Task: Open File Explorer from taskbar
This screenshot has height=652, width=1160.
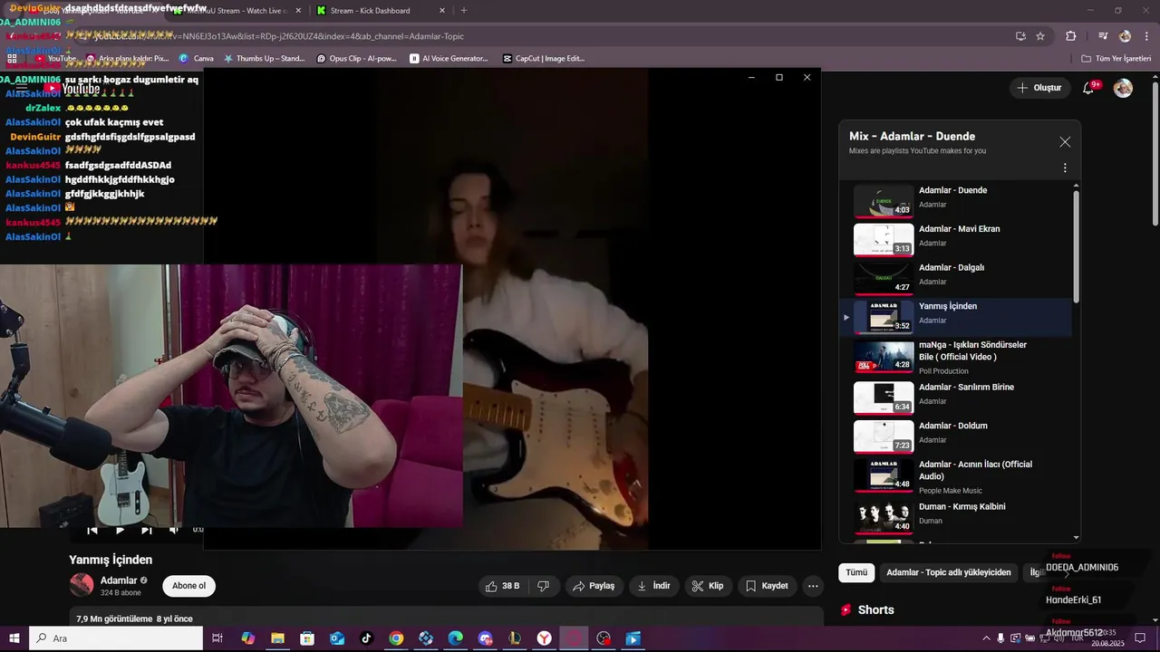Action: [x=277, y=638]
